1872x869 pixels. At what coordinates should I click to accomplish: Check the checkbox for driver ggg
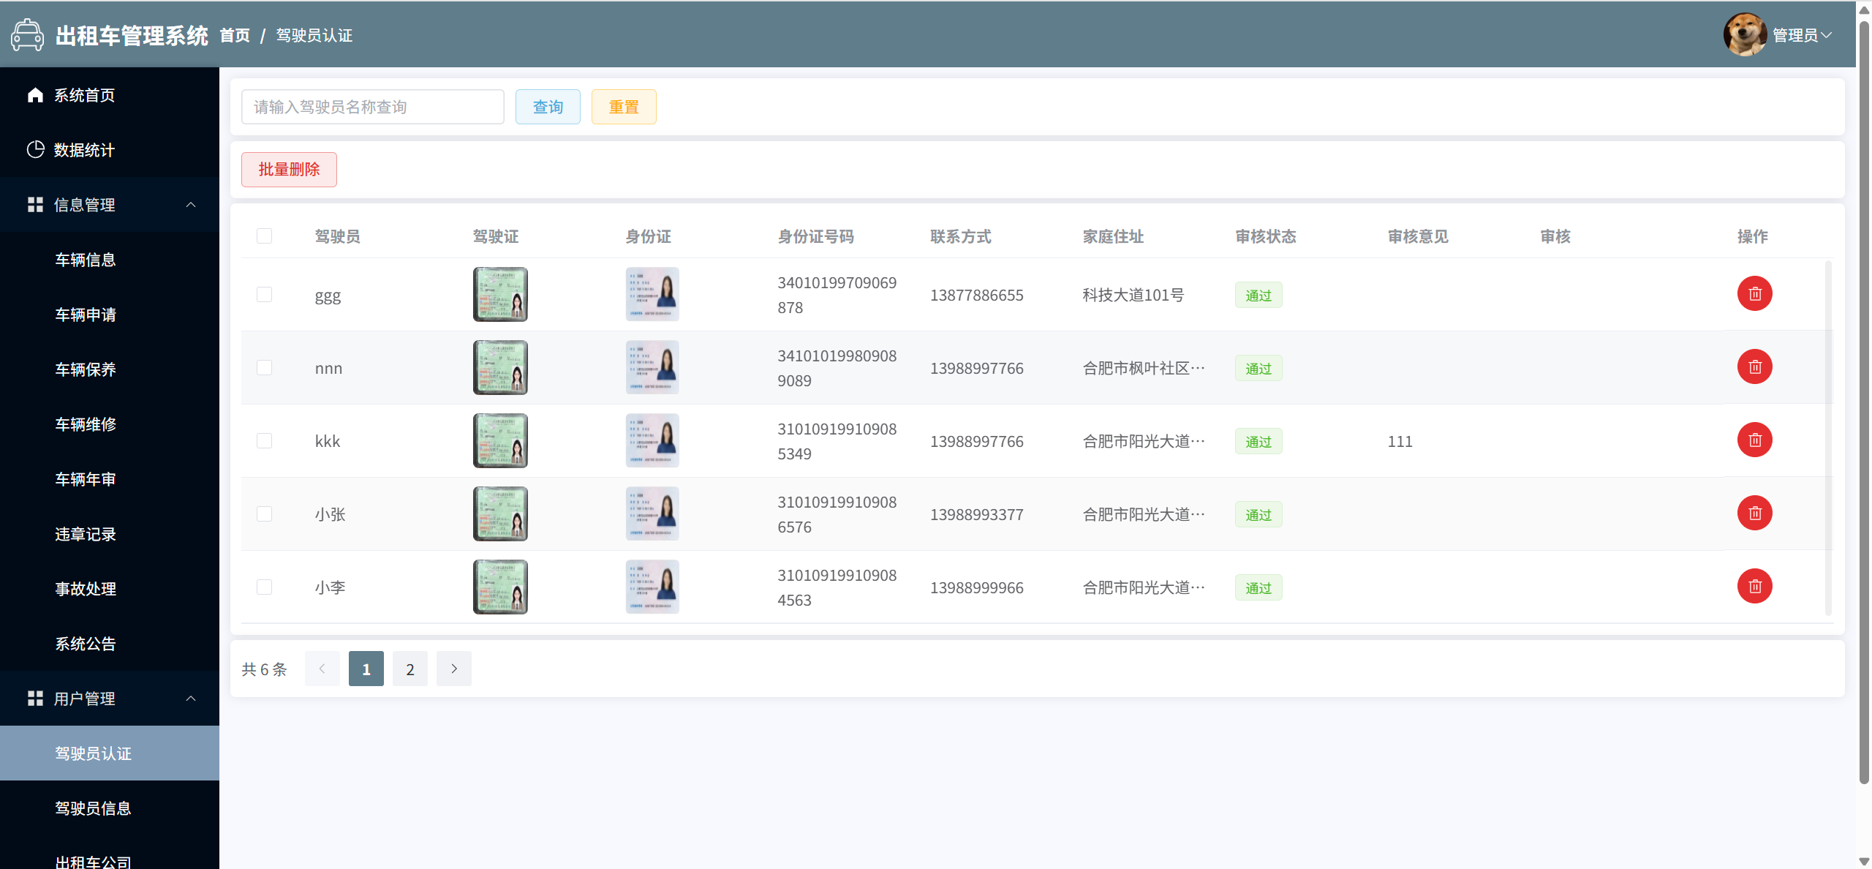coord(264,295)
